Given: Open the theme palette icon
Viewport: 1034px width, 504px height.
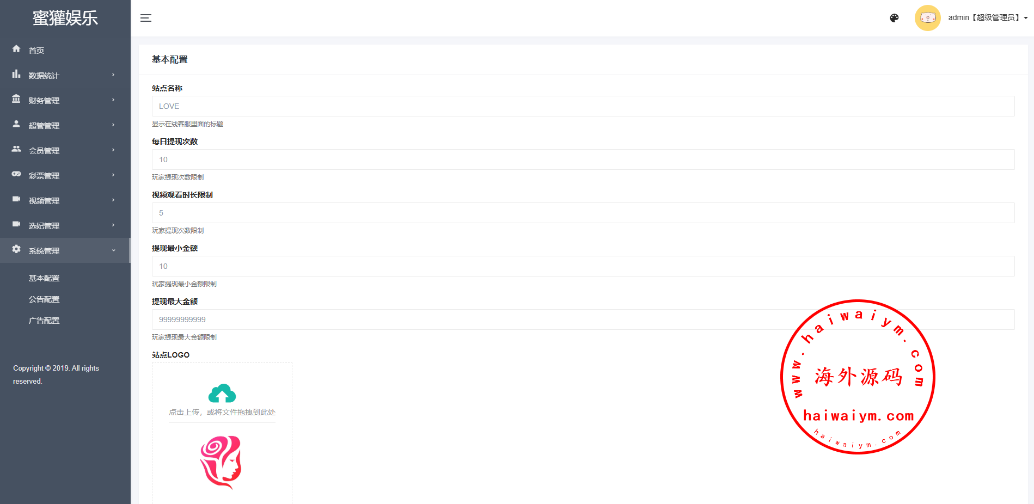Looking at the screenshot, I should pyautogui.click(x=894, y=18).
